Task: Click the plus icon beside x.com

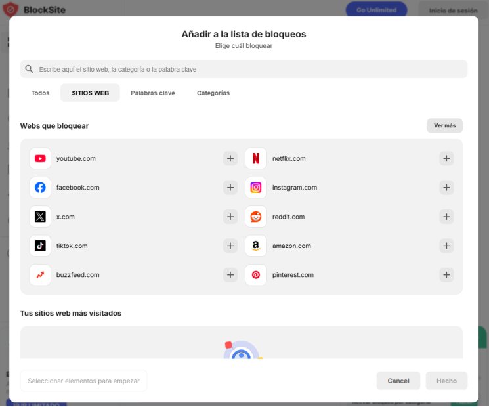Action: 230,217
